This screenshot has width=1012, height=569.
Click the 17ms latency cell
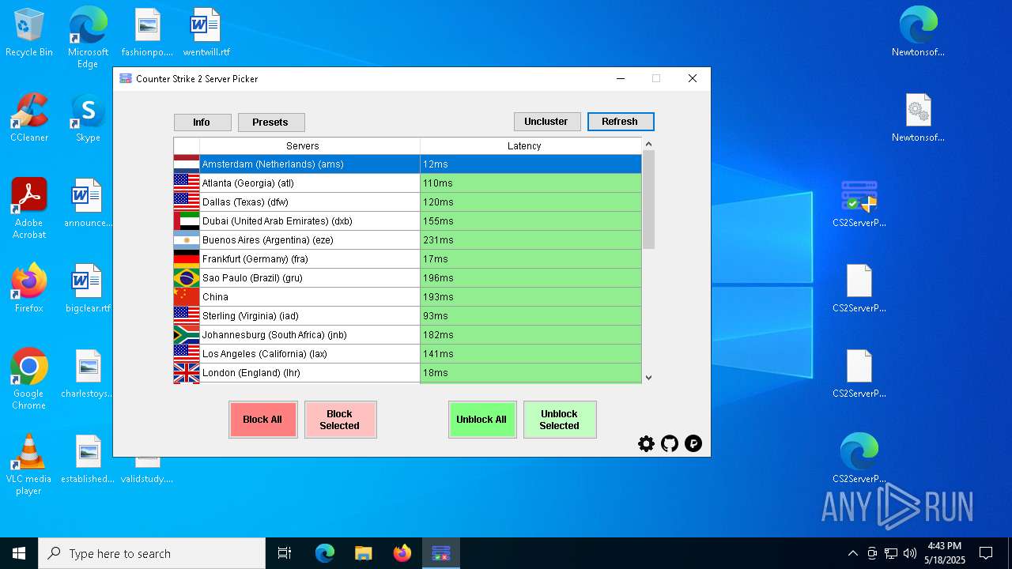pyautogui.click(x=531, y=259)
